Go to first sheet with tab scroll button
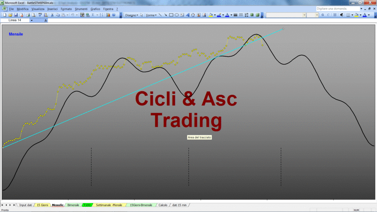 [2, 205]
